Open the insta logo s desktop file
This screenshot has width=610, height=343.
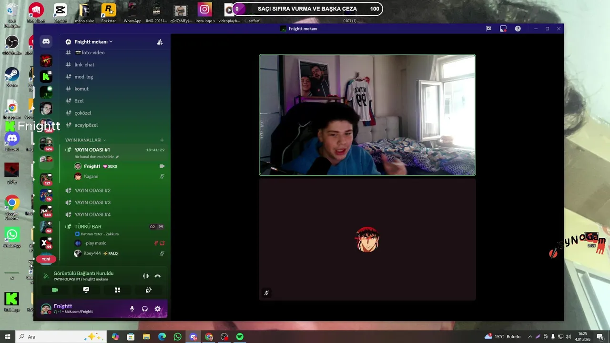(205, 13)
